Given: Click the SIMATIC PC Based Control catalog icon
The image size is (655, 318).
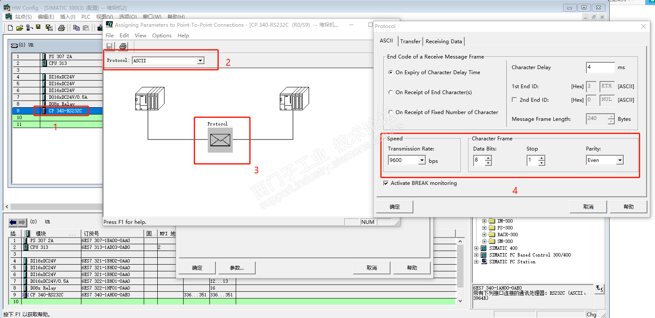Looking at the screenshot, I should (483, 255).
